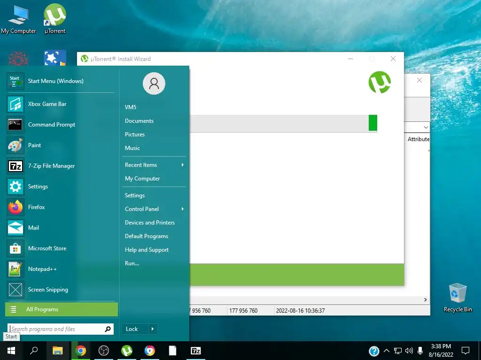Click the search magnifier in Start menu
Viewport: 481px width, 360px height.
(x=108, y=329)
